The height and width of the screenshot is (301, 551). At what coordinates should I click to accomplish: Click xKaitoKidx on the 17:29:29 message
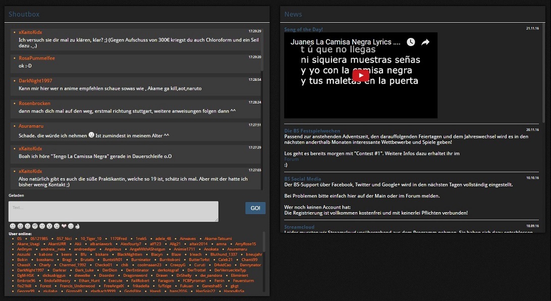(x=31, y=32)
